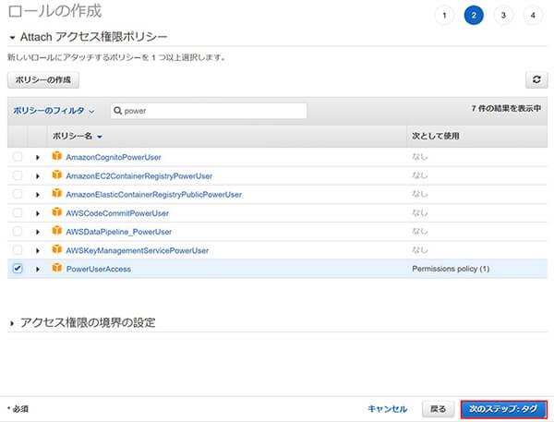Screen dimensions: 554x422
Task: Open the AWSKeyManagementServicePowerUser policy link
Action: point(138,250)
